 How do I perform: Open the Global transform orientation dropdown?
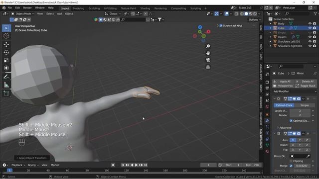click(x=113, y=13)
